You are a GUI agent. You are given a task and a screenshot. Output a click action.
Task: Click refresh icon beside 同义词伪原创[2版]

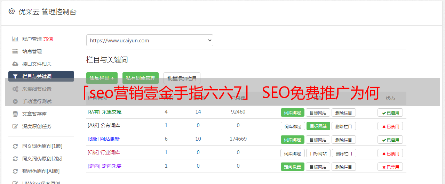(x=15, y=159)
